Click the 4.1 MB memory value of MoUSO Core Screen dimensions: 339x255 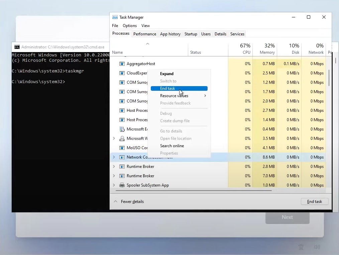[x=268, y=148]
